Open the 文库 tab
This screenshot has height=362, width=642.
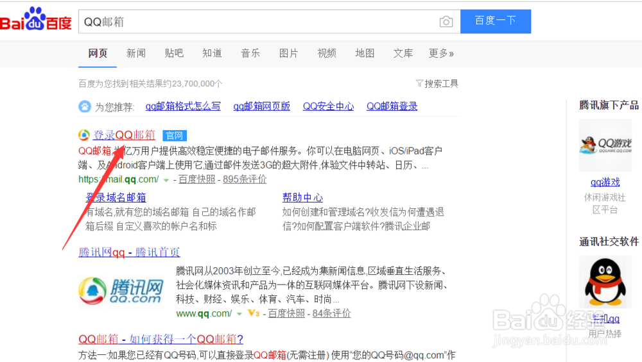(403, 54)
